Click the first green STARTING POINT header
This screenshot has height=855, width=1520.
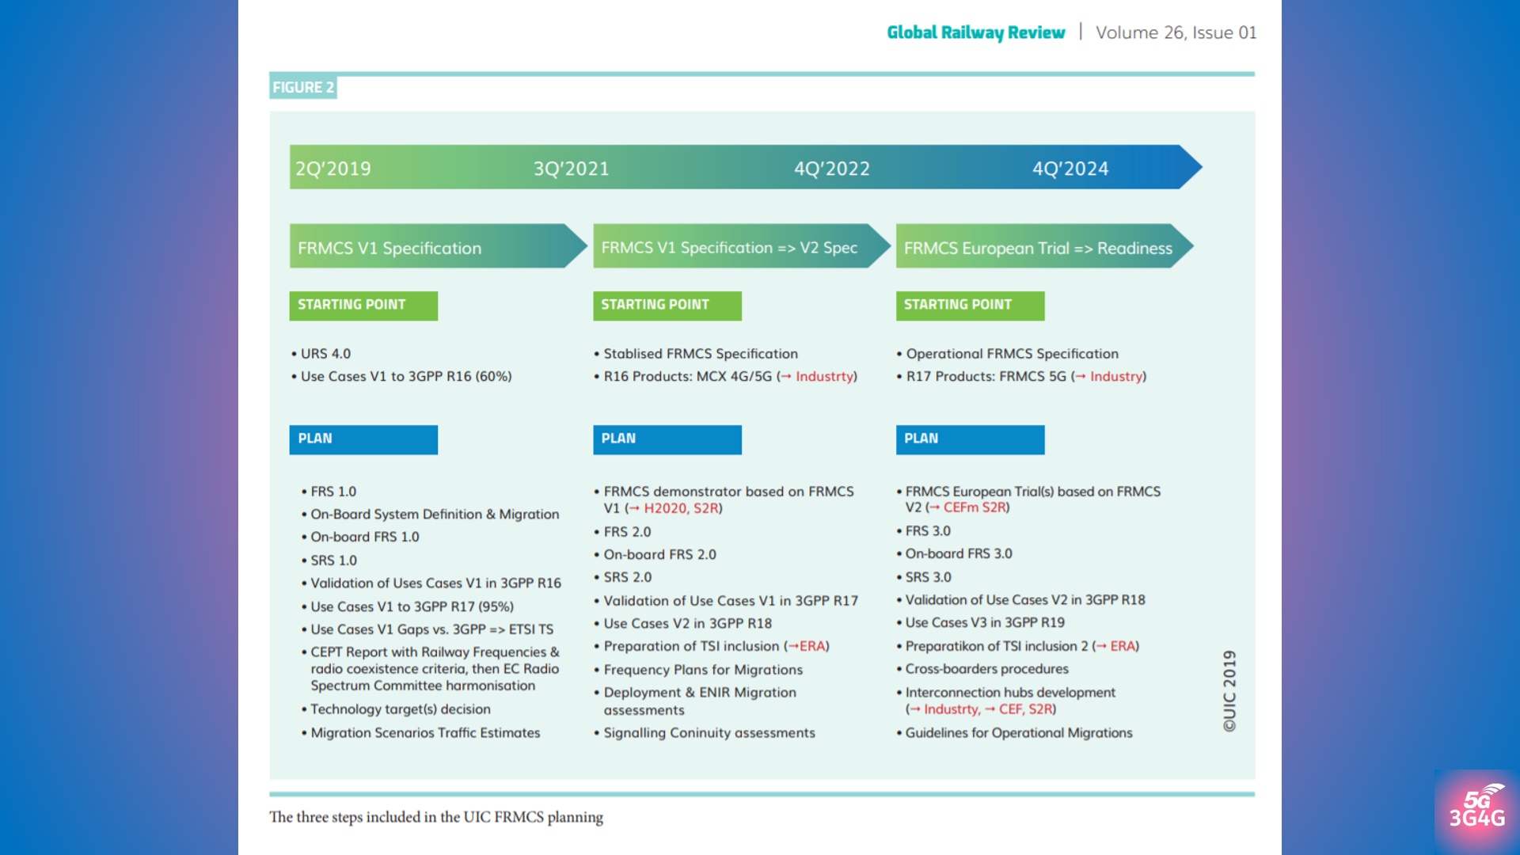[363, 305]
